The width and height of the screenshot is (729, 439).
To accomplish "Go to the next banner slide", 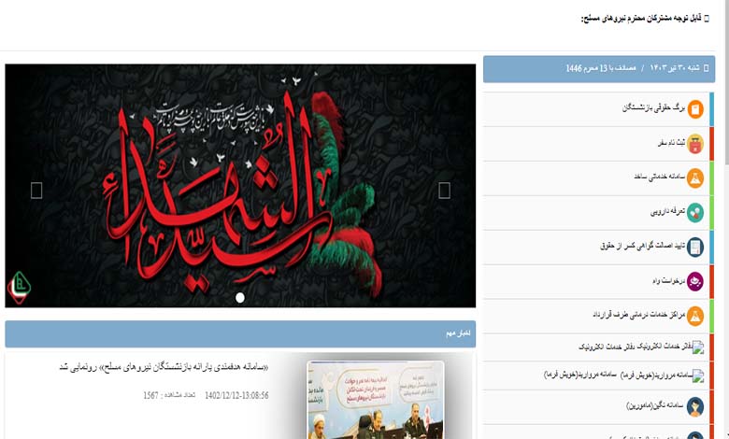I will point(445,191).
